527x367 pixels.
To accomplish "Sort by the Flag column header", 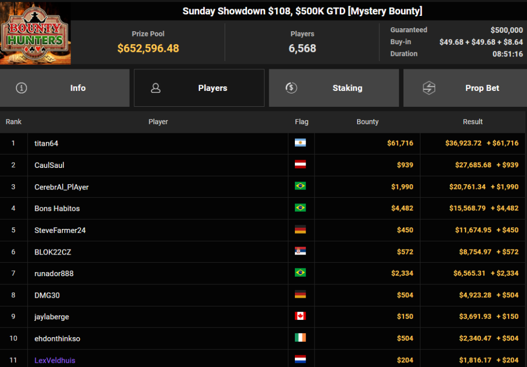I will click(302, 122).
